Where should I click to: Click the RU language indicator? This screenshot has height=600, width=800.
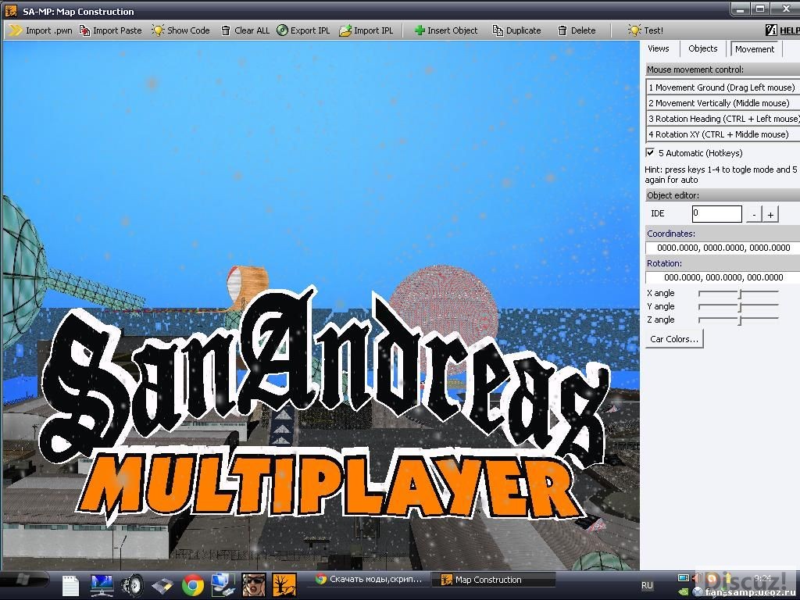(x=647, y=585)
